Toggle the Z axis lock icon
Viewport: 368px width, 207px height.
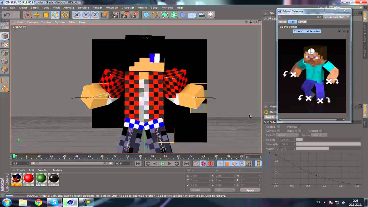point(95,15)
